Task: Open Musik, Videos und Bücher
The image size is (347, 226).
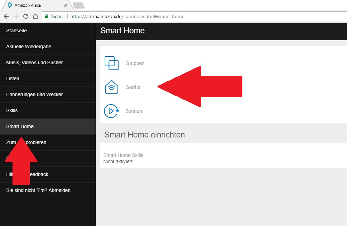Action: pyautogui.click(x=34, y=62)
